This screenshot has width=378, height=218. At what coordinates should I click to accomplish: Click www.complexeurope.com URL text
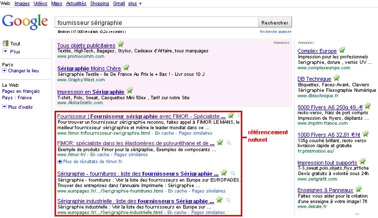click(x=324, y=68)
